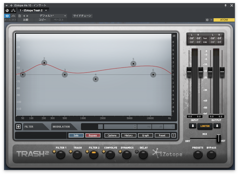Click the DELAY module knob
The image size is (239, 175).
143,155
